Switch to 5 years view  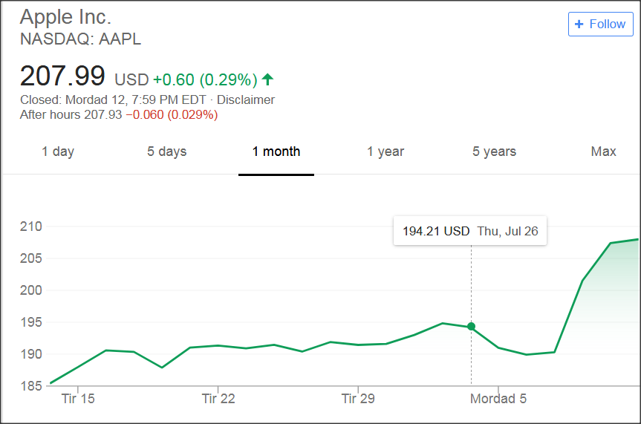(494, 151)
